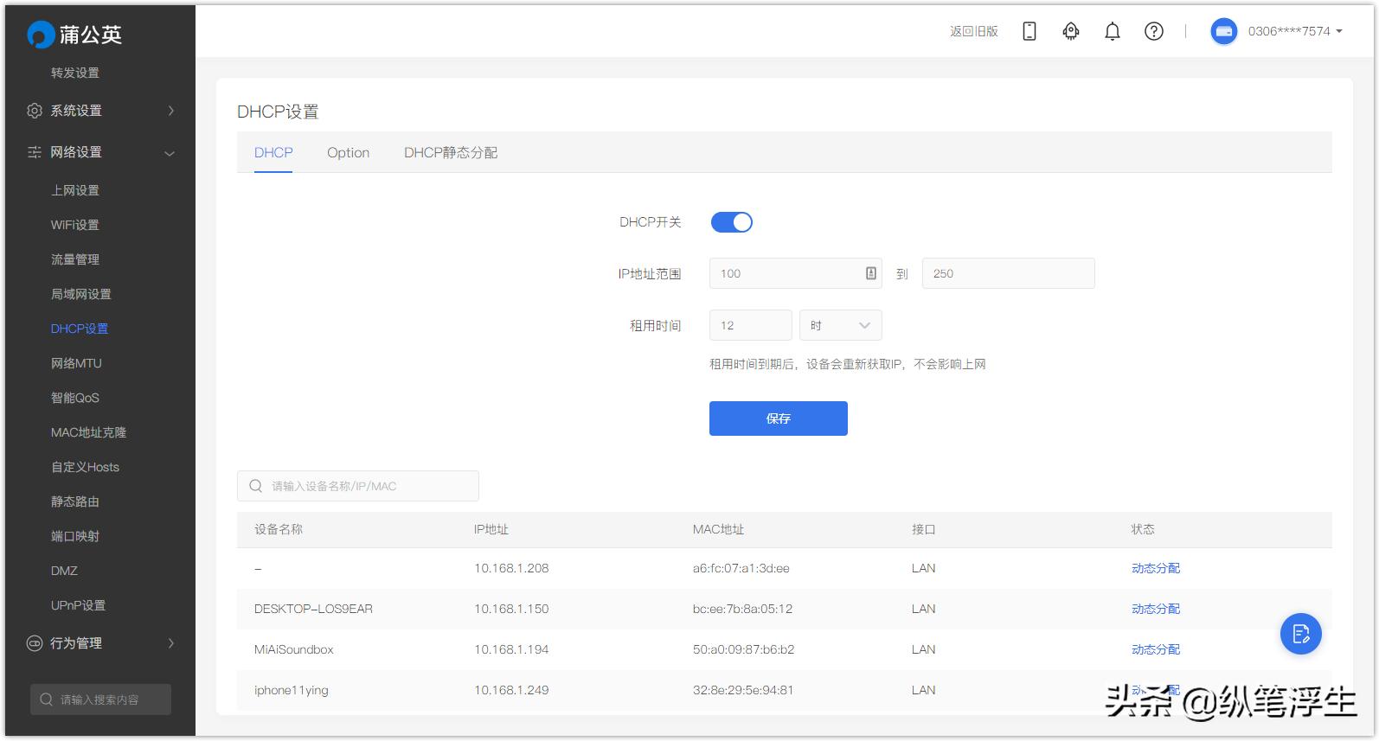
Task: Open 转发设置 in the sidebar
Action: point(75,73)
